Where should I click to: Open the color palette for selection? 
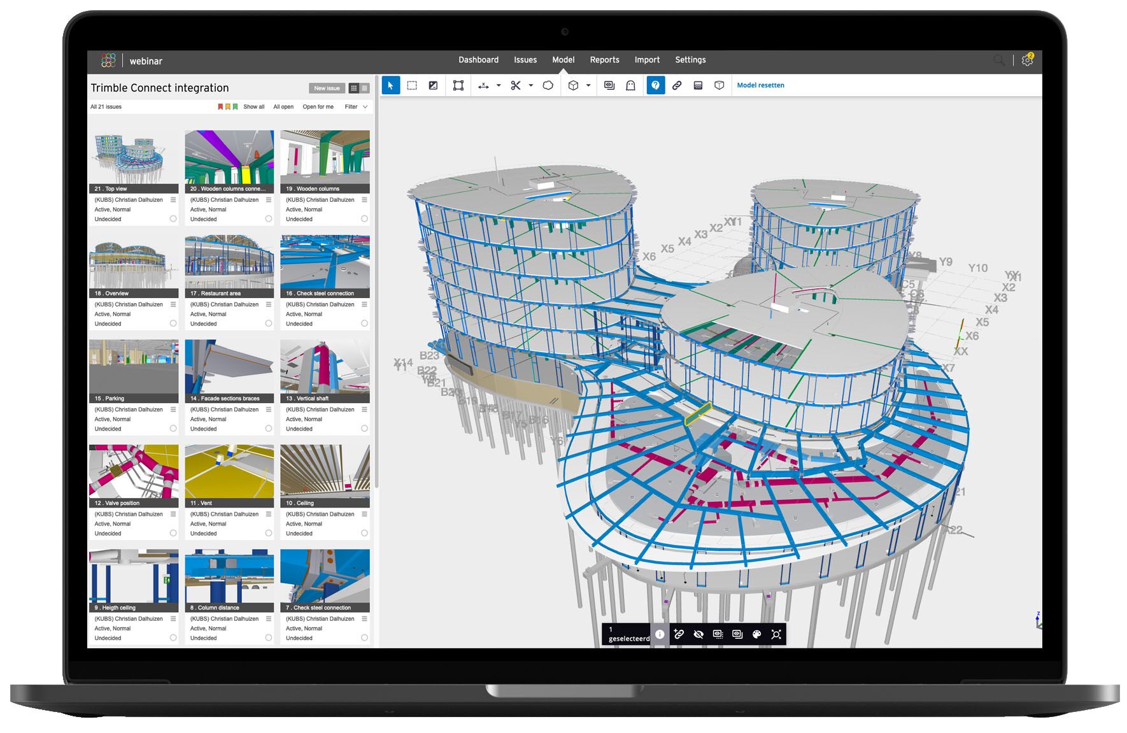point(756,634)
